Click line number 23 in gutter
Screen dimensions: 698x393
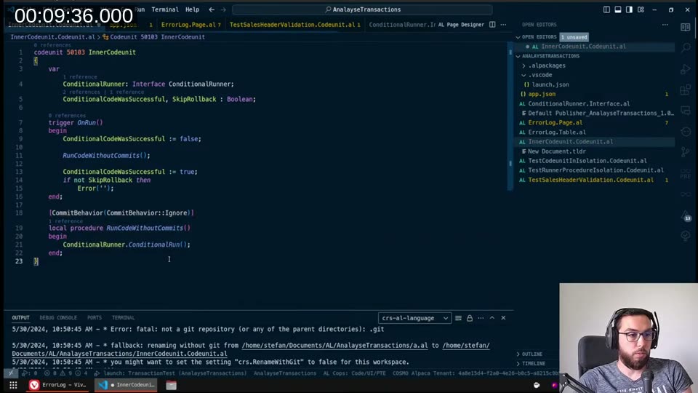[19, 261]
